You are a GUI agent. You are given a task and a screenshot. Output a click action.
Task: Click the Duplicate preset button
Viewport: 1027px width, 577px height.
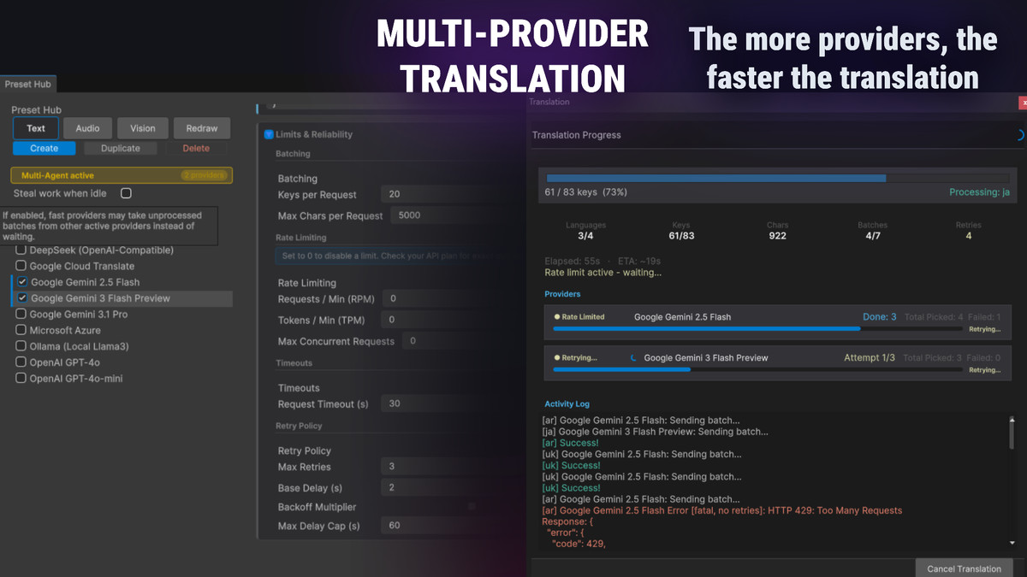121,148
